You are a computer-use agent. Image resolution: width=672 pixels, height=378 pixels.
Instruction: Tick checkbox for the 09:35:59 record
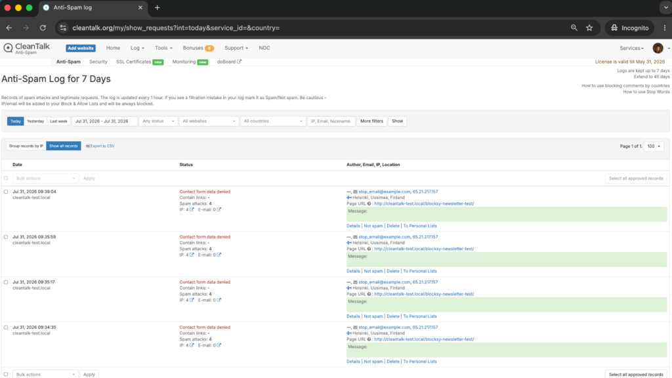(6, 236)
